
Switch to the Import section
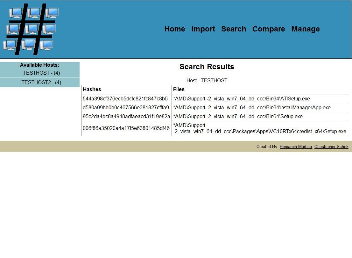tap(203, 29)
